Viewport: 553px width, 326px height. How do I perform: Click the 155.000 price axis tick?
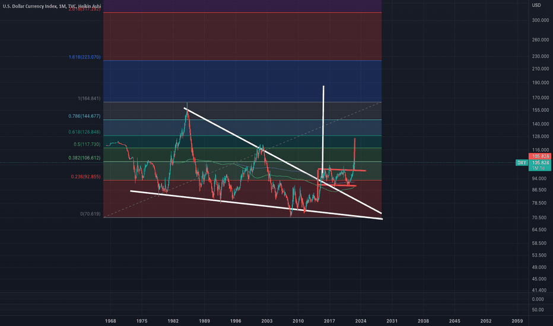click(541, 110)
